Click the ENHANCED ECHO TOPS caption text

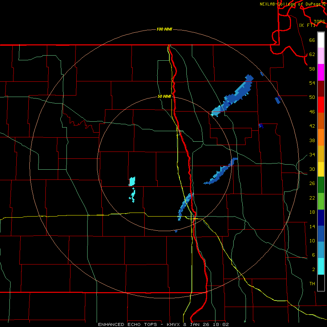(128, 324)
